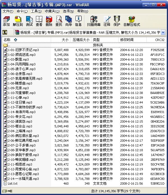The width and height of the screenshot is (168, 195).
Task: Click the 查看 (View) toolbar icon
Action: coord(39,19)
